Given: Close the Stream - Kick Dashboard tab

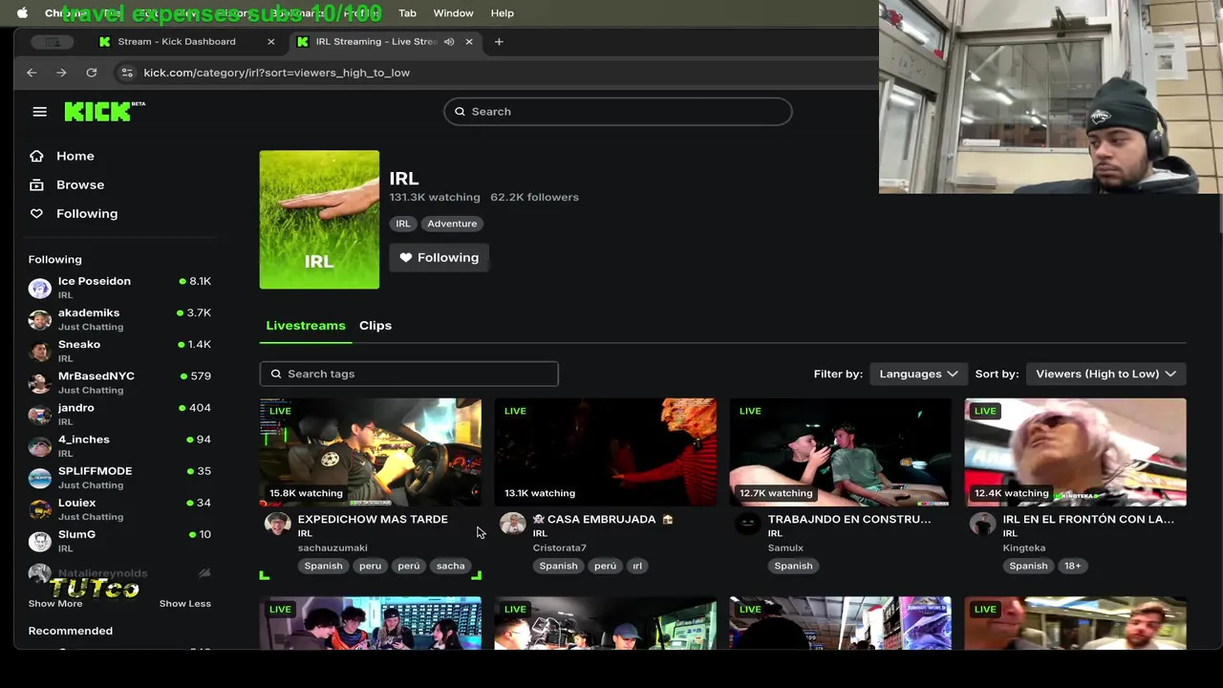Looking at the screenshot, I should coord(271,42).
